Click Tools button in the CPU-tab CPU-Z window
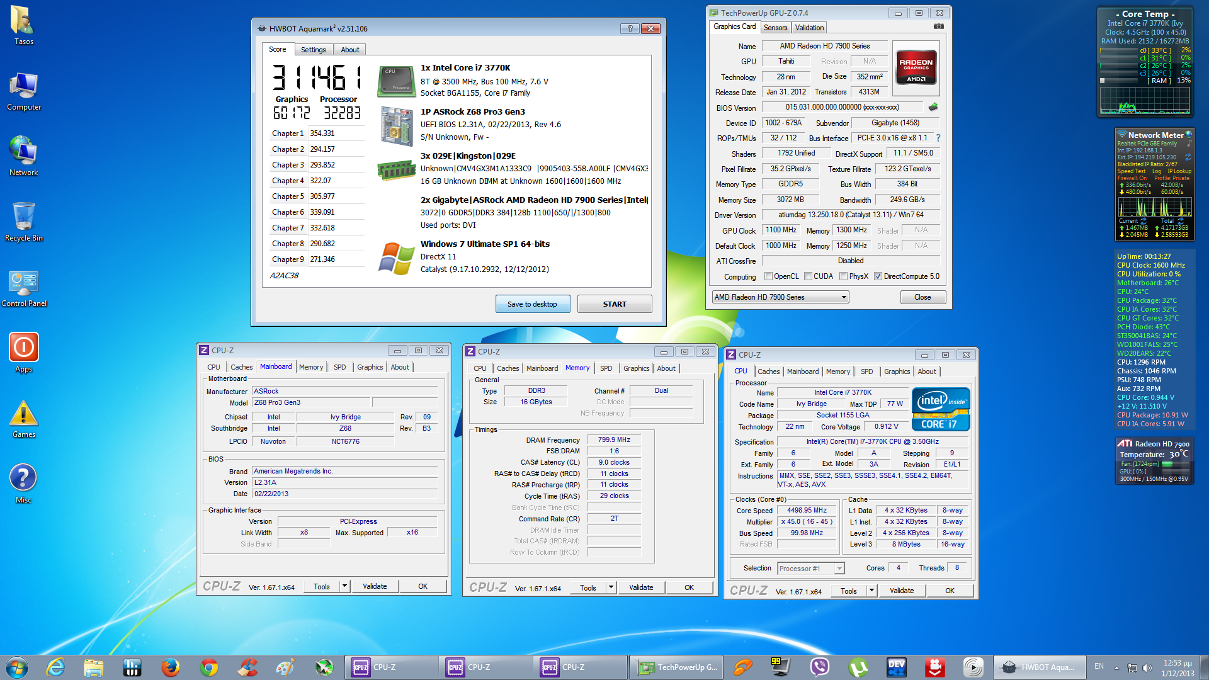Image resolution: width=1209 pixels, height=680 pixels. pos(848,591)
